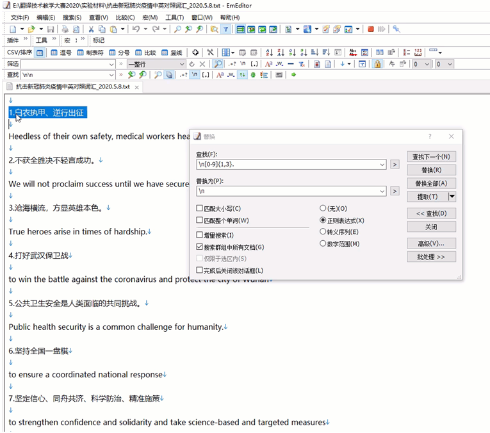Open 提取(T) button dropdown arrow

tap(452, 197)
